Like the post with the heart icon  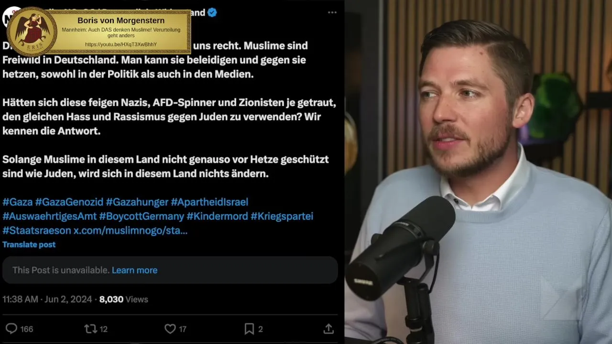170,329
